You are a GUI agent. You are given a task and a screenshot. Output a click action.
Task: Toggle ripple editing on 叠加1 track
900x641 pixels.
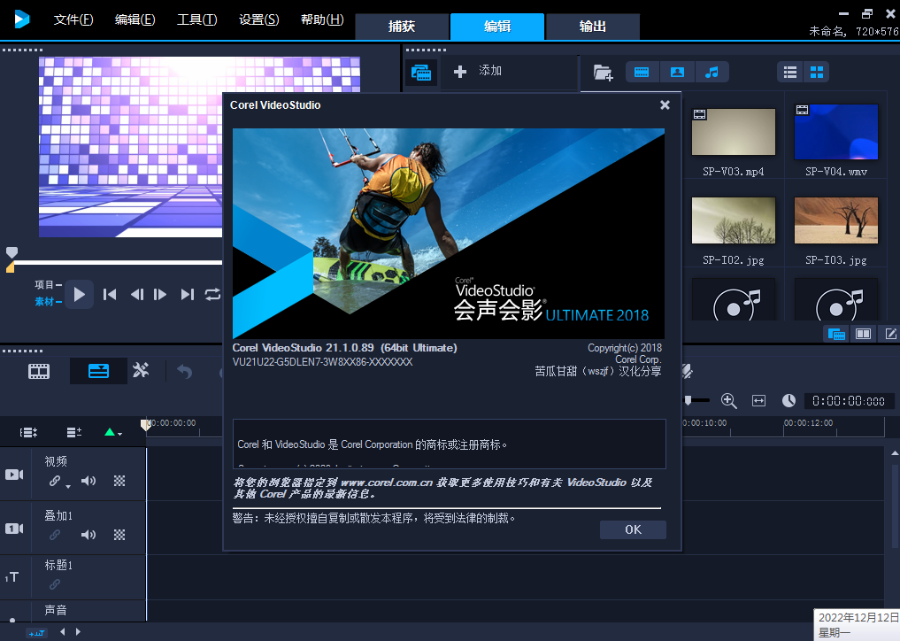click(55, 535)
